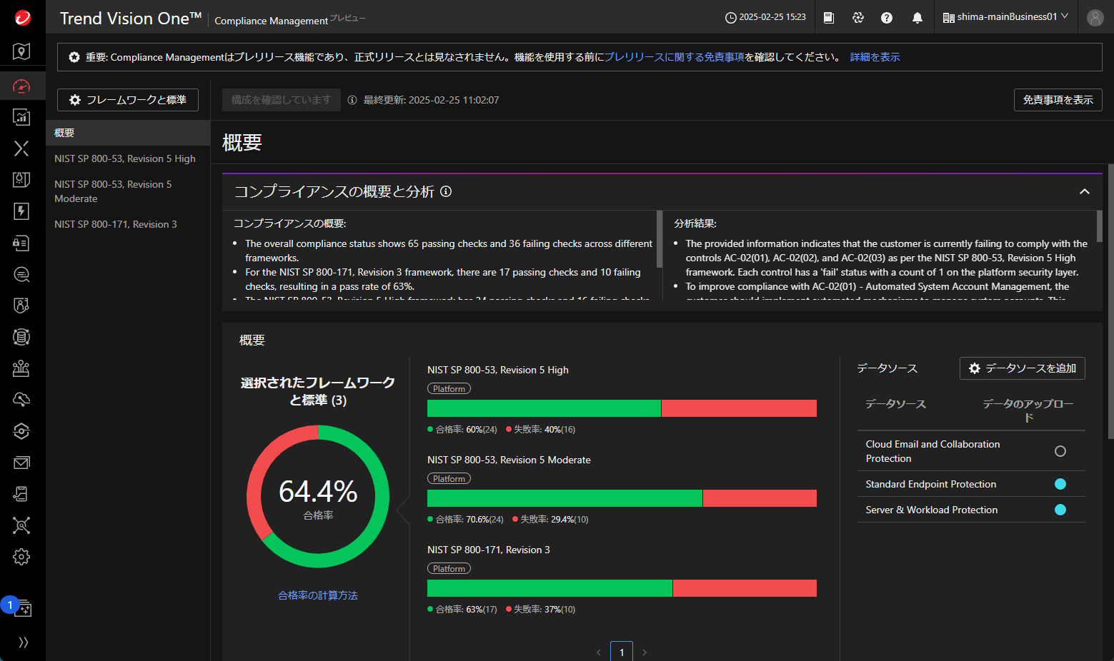
Task: Click Platform tag under NIST SP 800-171
Action: click(x=449, y=569)
